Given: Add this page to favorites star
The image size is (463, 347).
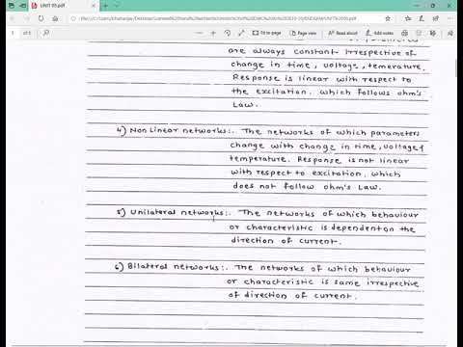Looking at the screenshot, I should point(388,18).
